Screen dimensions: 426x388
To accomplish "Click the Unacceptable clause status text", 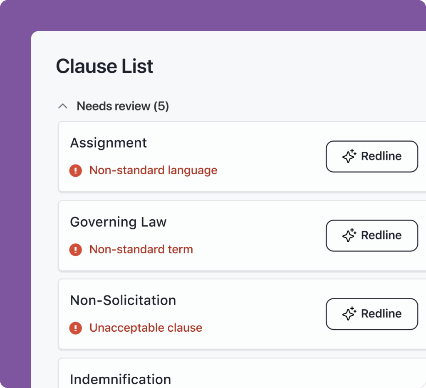I will click(145, 328).
